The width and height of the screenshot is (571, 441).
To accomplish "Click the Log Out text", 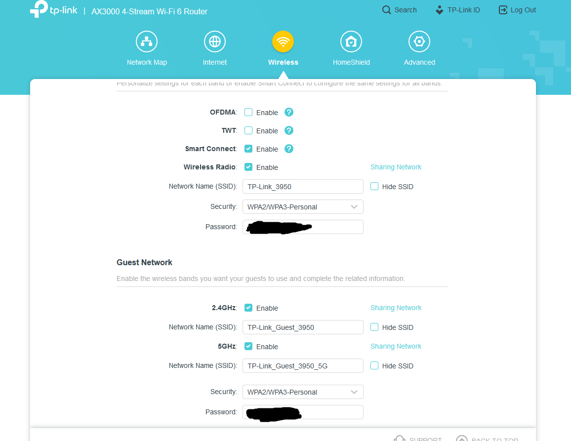I will [523, 10].
